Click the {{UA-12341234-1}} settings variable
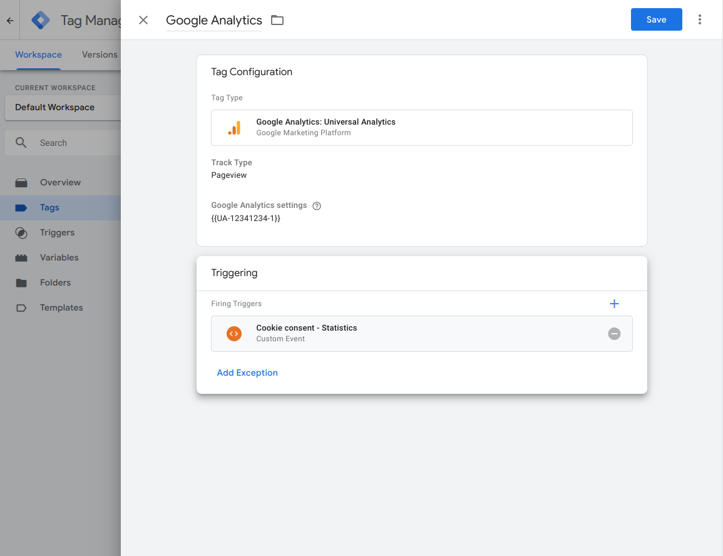The width and height of the screenshot is (723, 556). 246,218
